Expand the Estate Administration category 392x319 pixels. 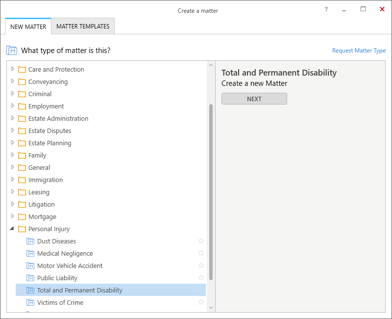pos(13,118)
